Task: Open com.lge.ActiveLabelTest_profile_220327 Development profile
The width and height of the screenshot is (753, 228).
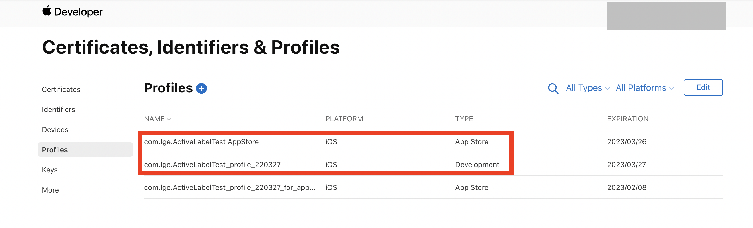Action: [x=212, y=165]
